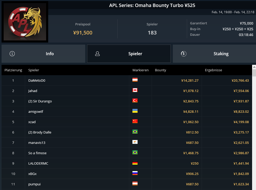The image size is (256, 190).
Task: Open the Staking tab
Action: click(x=214, y=54)
